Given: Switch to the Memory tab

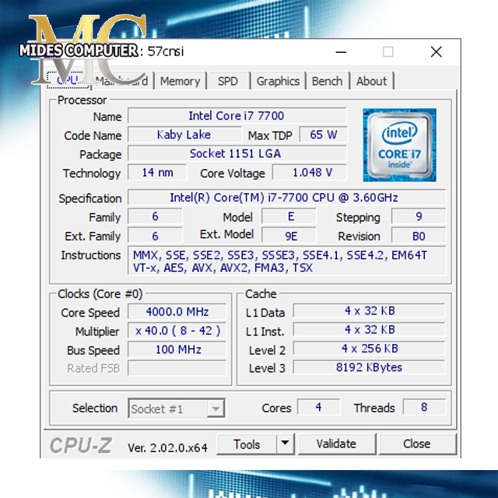Looking at the screenshot, I should point(180,81).
